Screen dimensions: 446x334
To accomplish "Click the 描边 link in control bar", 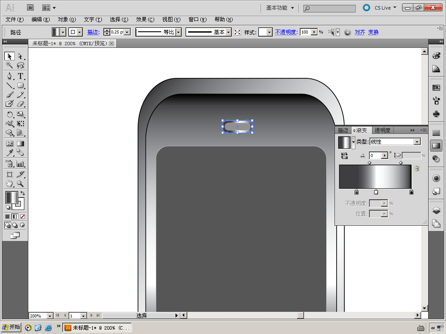I will 93,32.
